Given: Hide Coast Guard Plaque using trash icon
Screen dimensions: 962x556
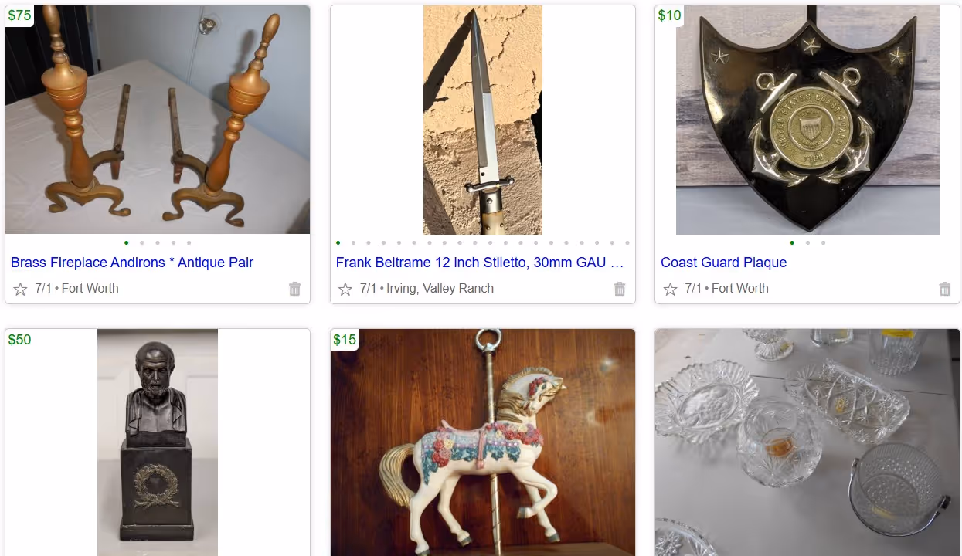Looking at the screenshot, I should pos(944,289).
